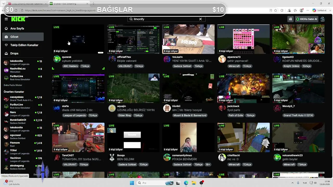
Task: Click the Path of Exile category tag
Action: [236, 115]
